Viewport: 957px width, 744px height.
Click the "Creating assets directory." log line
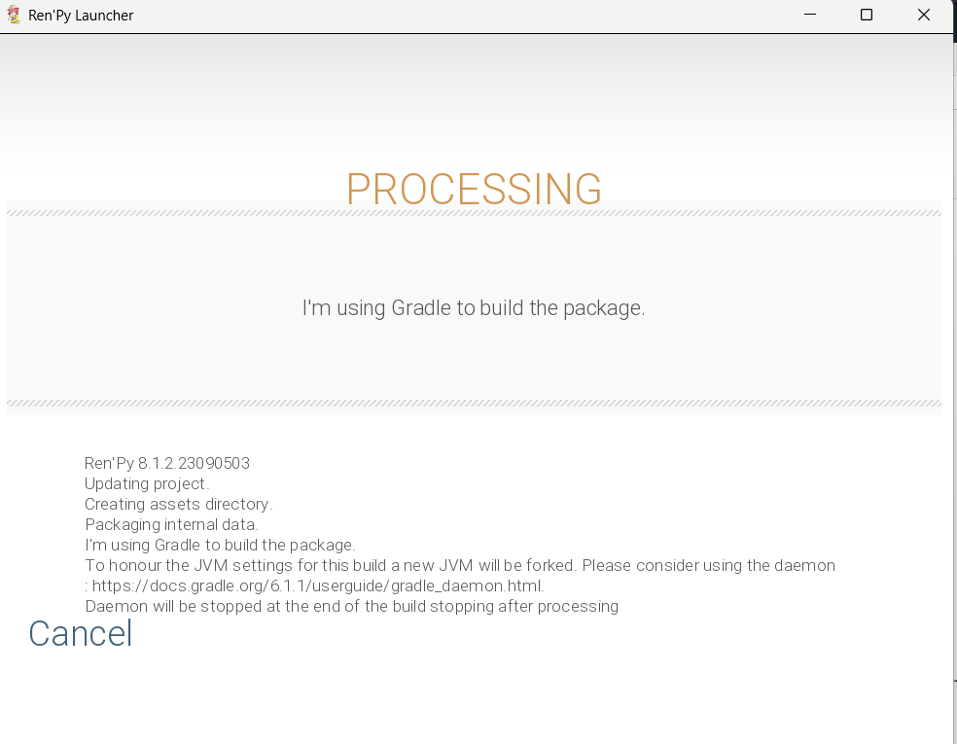click(x=178, y=504)
